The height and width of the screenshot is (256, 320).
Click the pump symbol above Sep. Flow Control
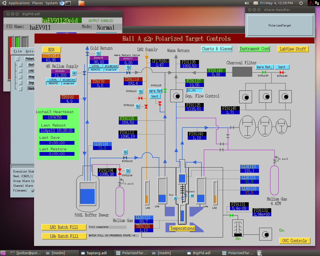coord(176,96)
